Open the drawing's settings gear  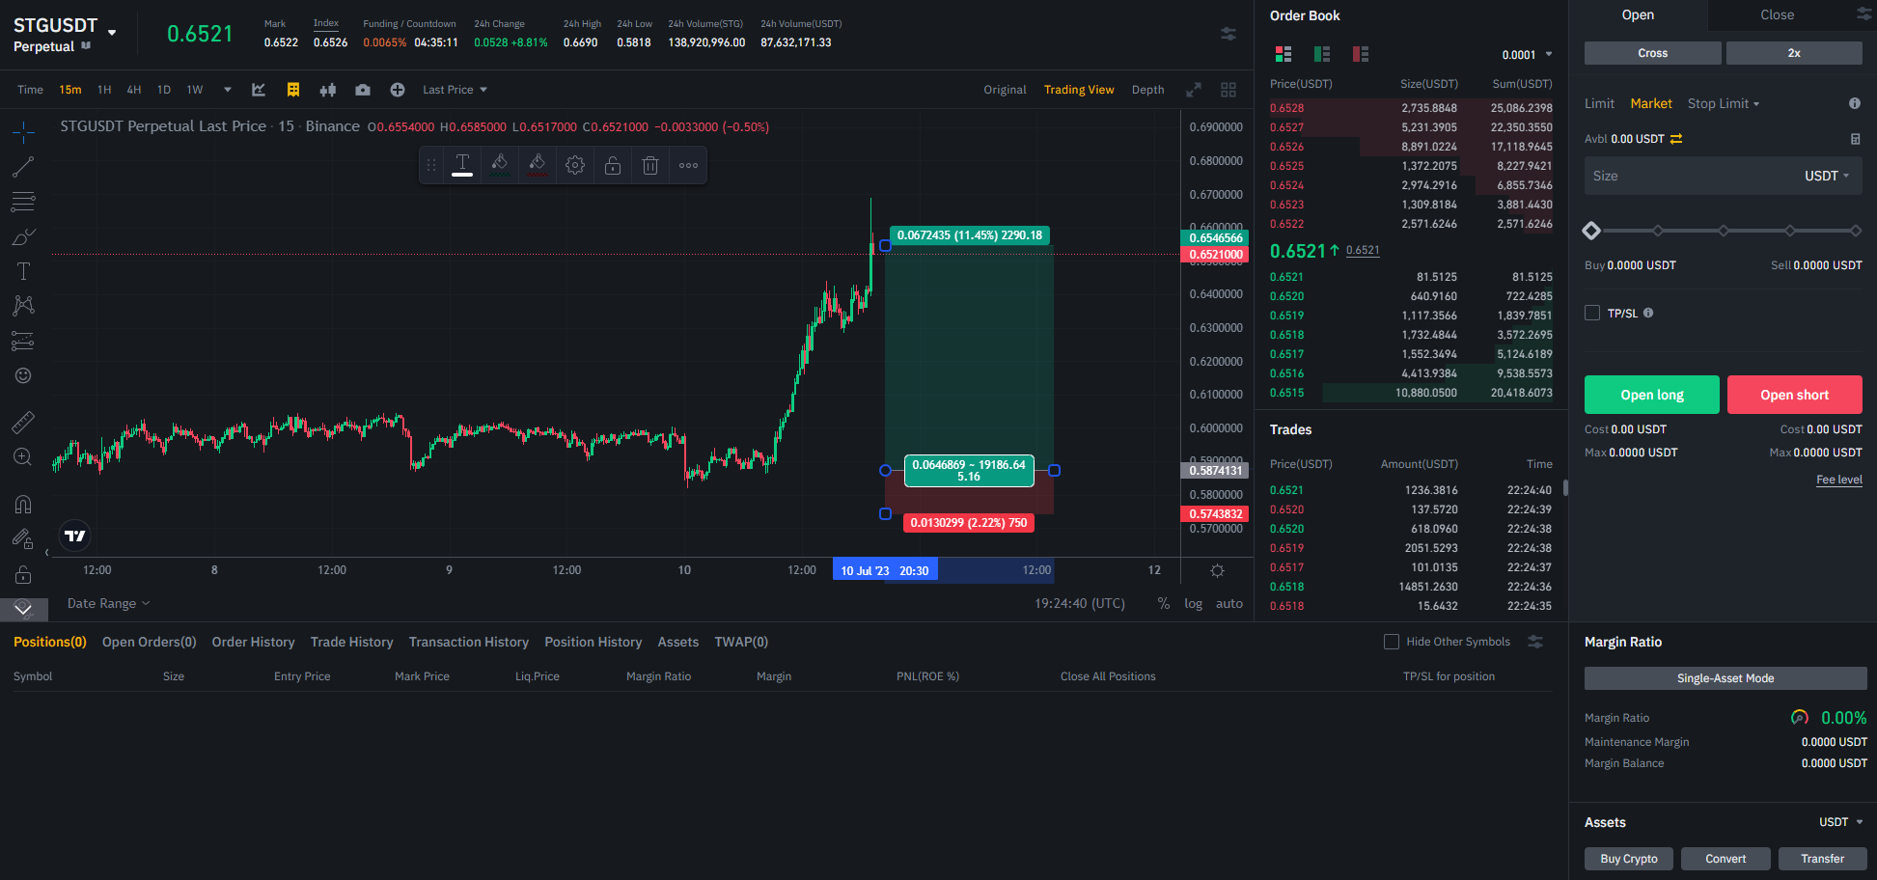pos(575,165)
